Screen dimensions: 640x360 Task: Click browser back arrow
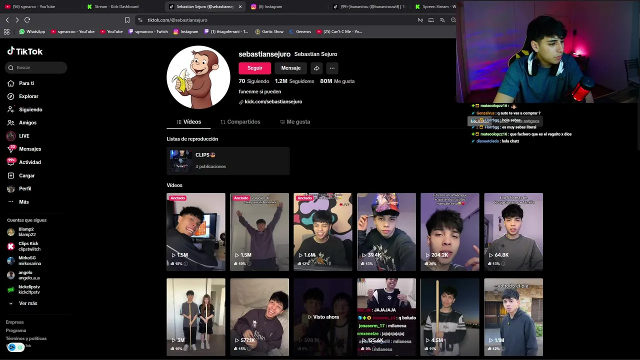(x=7, y=20)
